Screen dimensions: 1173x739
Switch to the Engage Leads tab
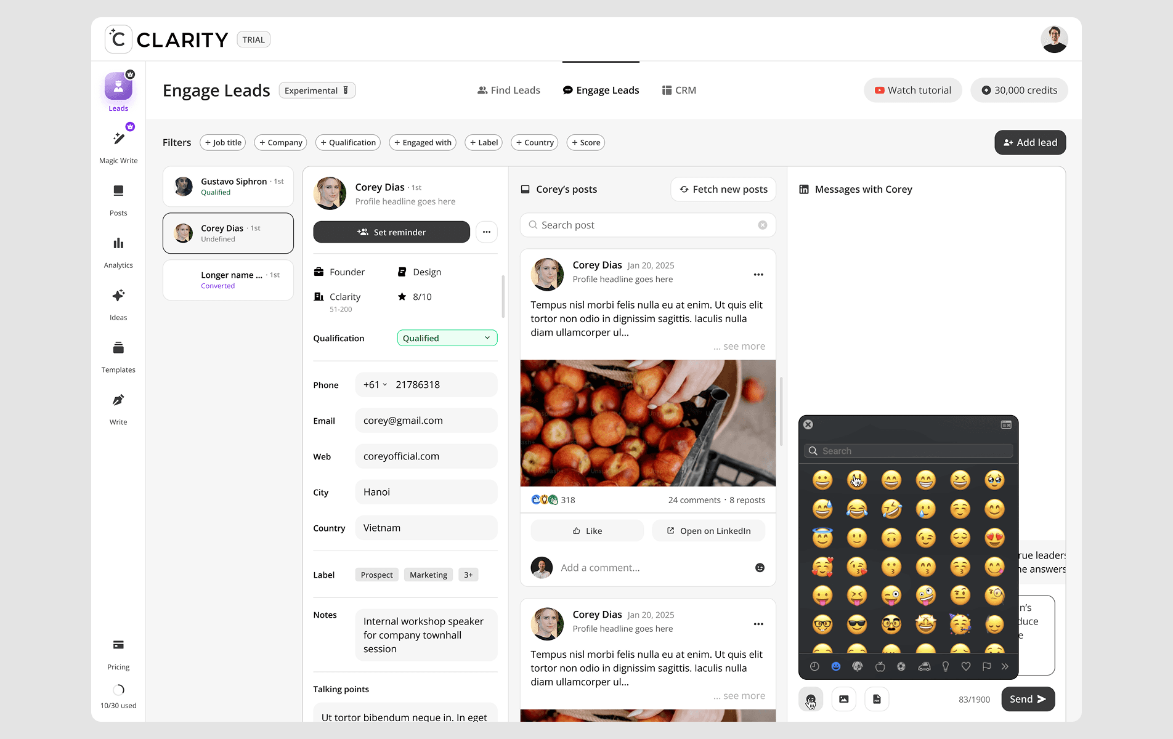pos(601,90)
